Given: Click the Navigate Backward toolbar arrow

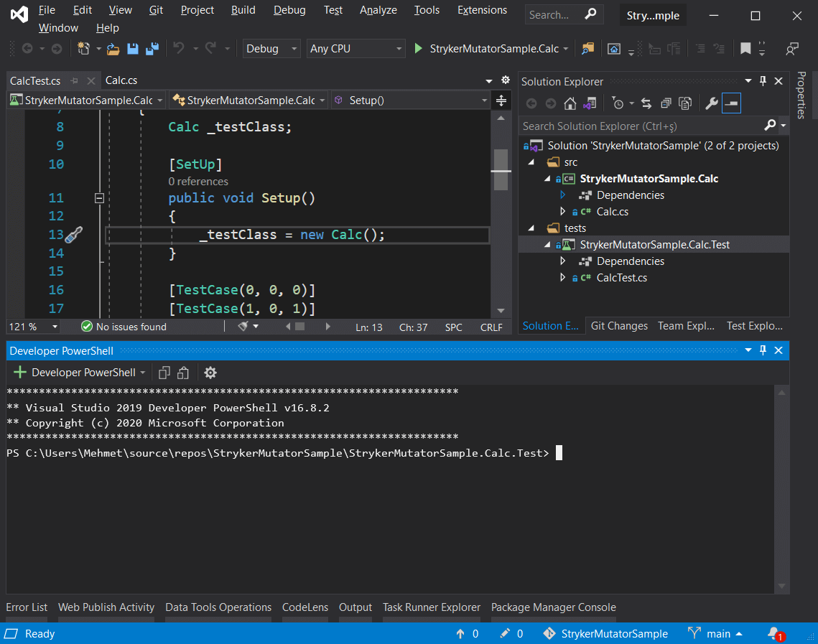Looking at the screenshot, I should (27, 49).
